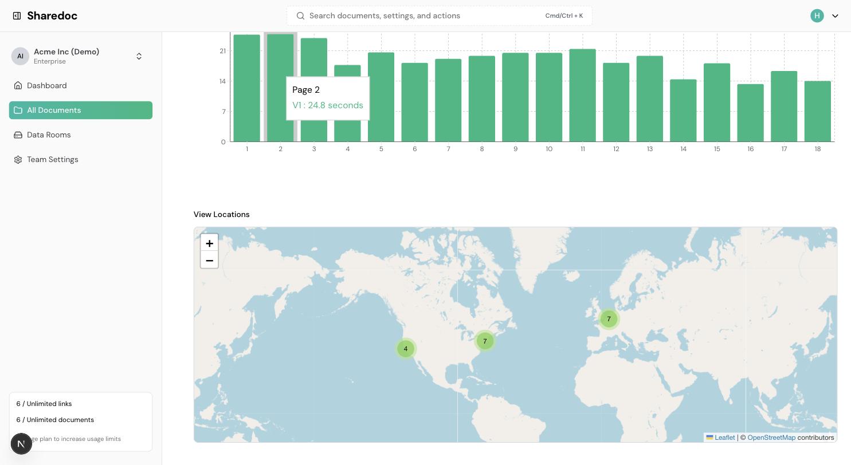This screenshot has width=851, height=465.
Task: Click the cluster of 7 over Europe
Action: 609,319
